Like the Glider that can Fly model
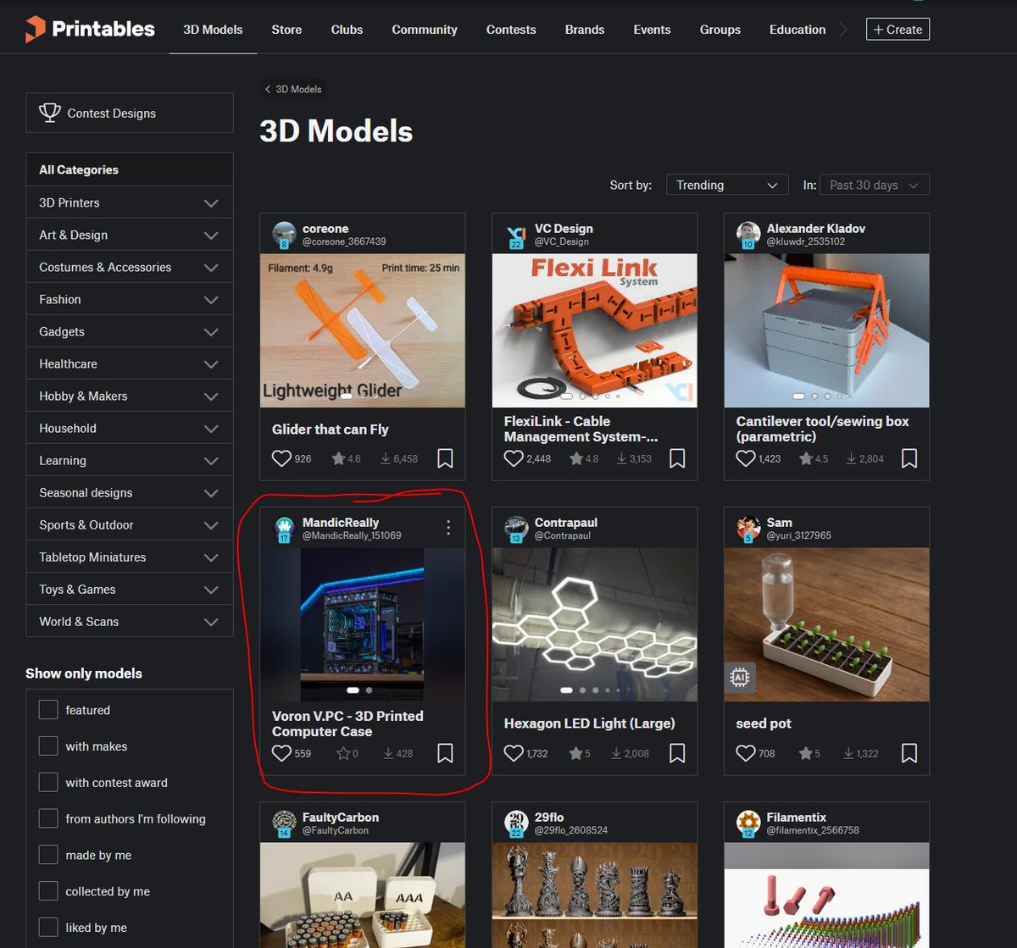 tap(281, 458)
